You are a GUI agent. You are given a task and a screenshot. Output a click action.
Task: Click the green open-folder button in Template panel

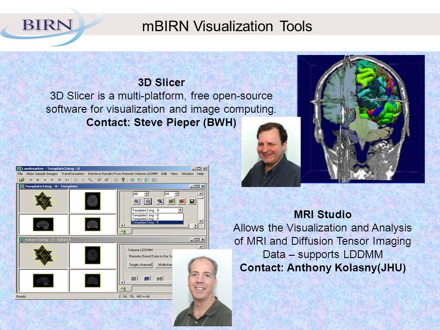click(171, 201)
